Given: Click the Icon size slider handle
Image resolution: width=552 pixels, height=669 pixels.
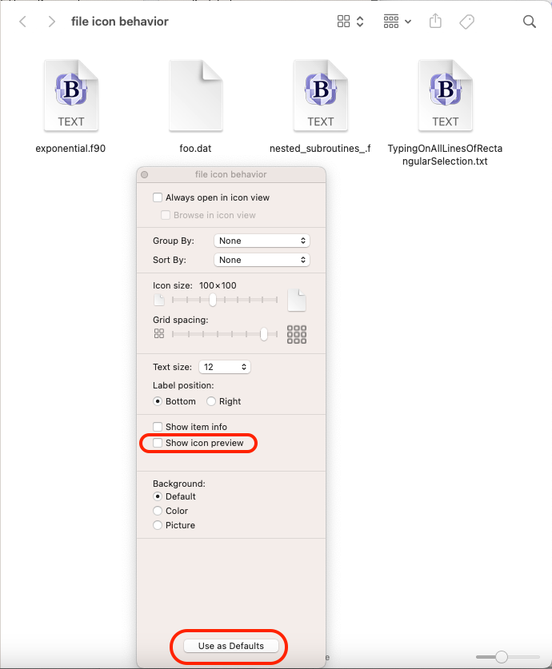Looking at the screenshot, I should (x=213, y=300).
